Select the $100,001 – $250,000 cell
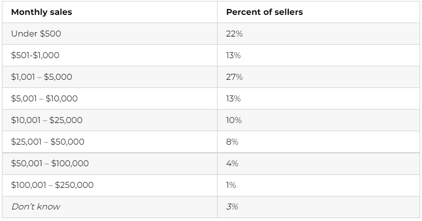Viewport: 422px width, 221px height. pos(51,185)
